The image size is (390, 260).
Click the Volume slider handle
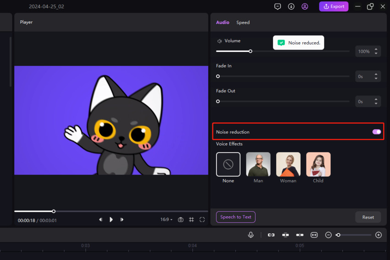(251, 51)
